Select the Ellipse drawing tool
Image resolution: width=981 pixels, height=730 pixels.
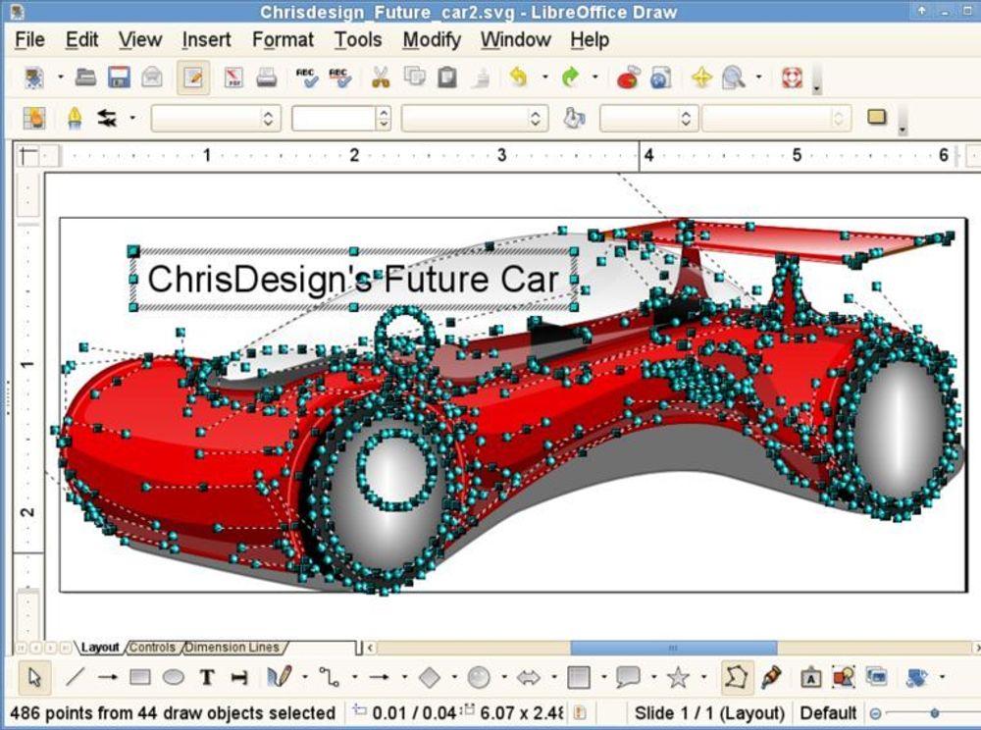click(173, 677)
